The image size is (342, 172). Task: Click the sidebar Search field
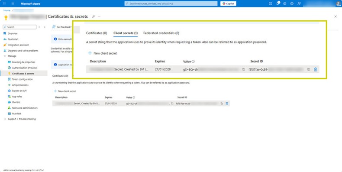(19, 27)
